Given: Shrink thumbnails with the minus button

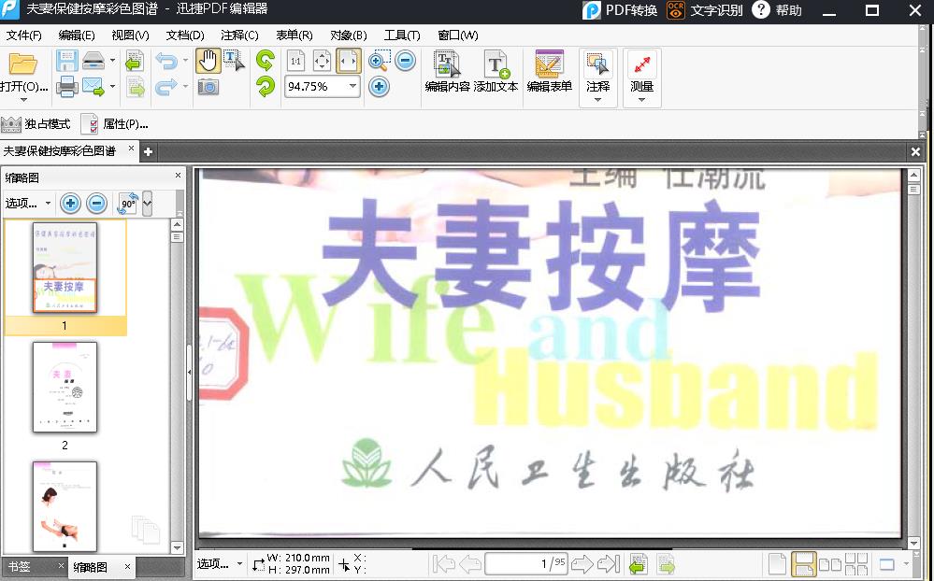Looking at the screenshot, I should tap(96, 204).
